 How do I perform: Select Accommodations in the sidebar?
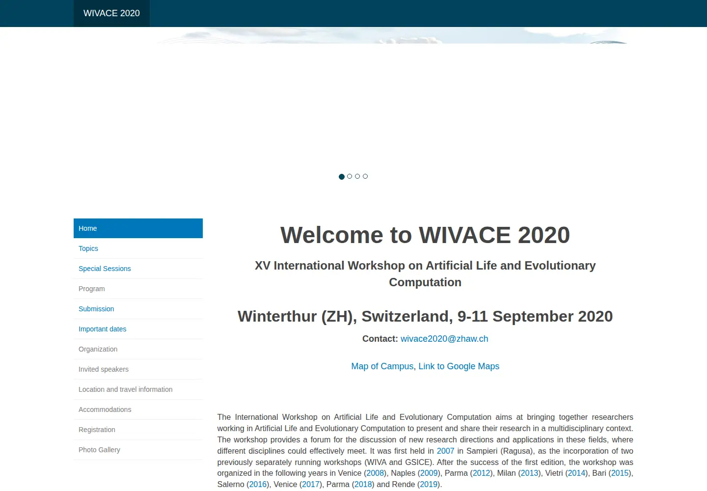pos(138,409)
